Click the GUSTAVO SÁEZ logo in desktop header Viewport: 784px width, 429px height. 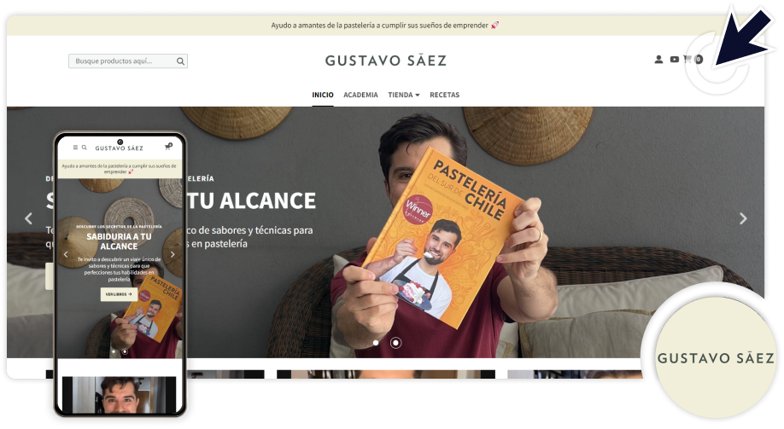(x=385, y=61)
